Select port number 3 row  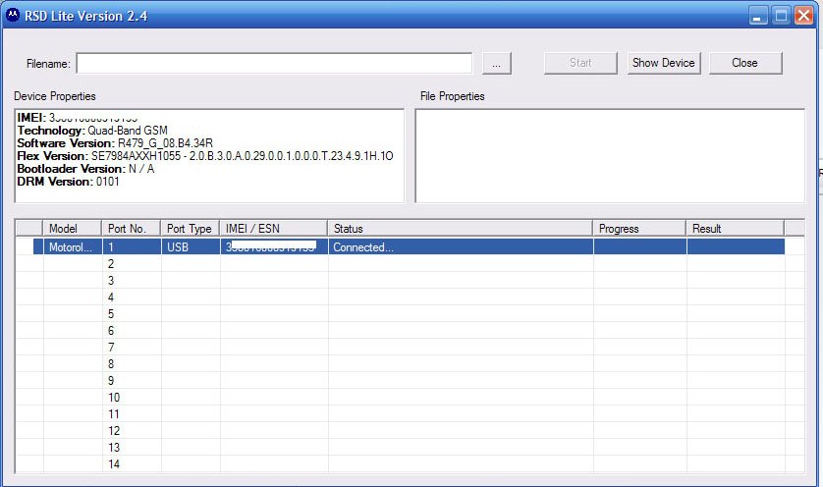click(x=410, y=281)
